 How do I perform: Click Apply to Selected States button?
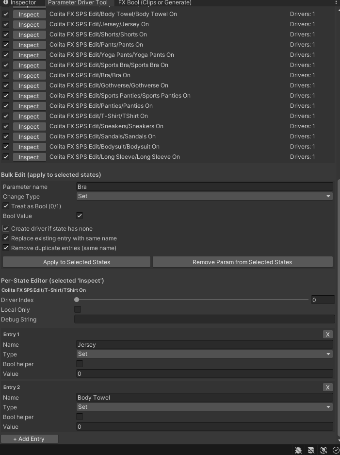coord(77,262)
